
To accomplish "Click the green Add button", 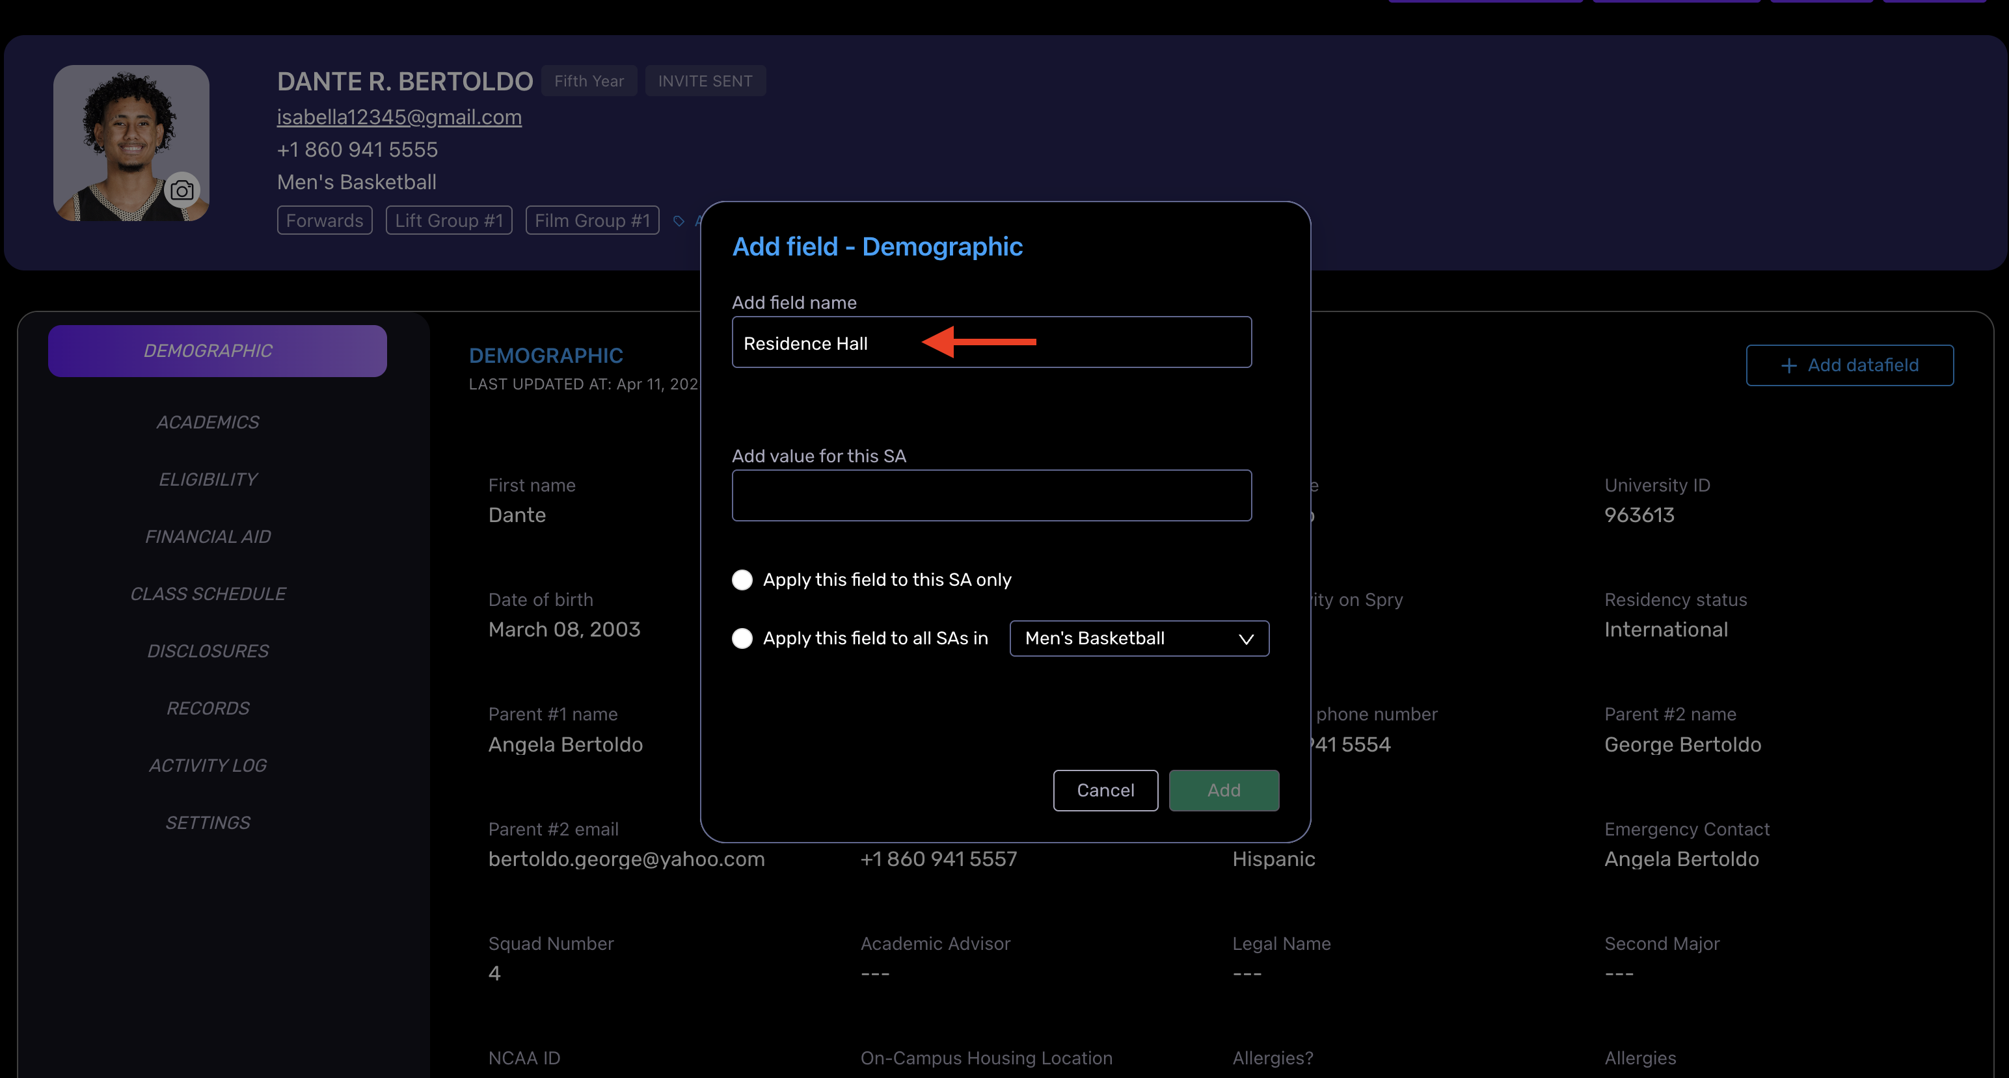I will 1224,791.
